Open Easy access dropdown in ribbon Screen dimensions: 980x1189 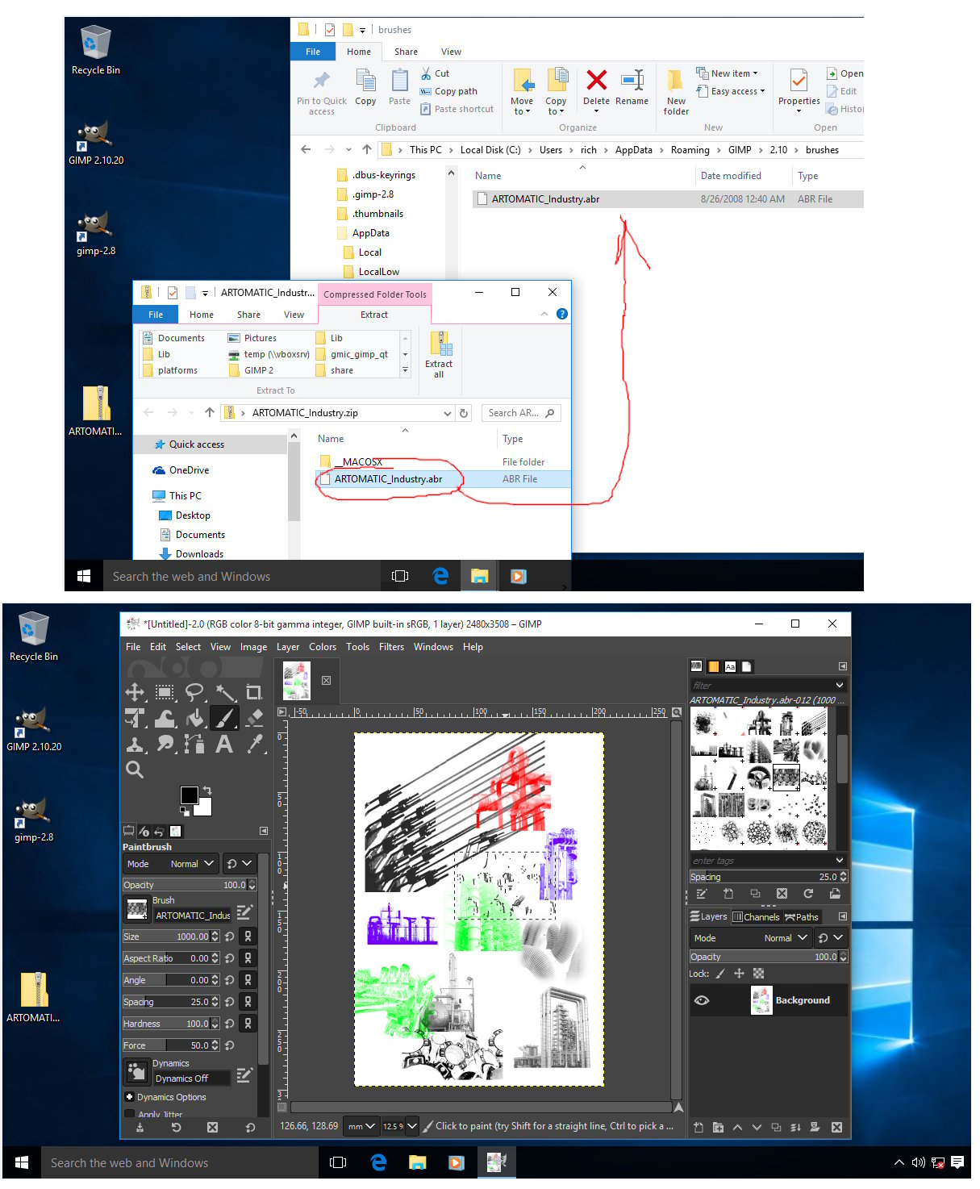pos(731,91)
